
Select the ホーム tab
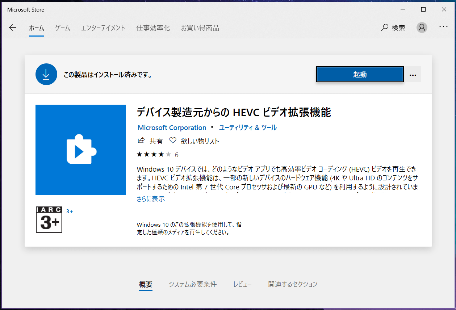(x=37, y=28)
